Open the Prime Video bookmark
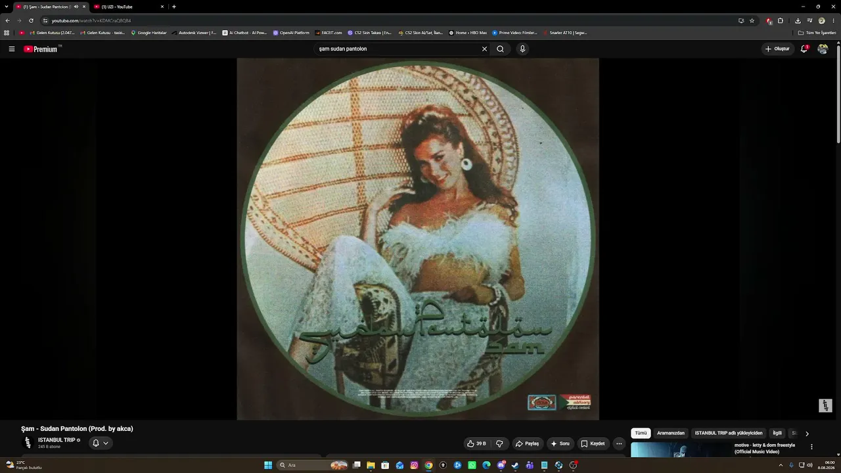Image resolution: width=841 pixels, height=473 pixels. click(514, 32)
